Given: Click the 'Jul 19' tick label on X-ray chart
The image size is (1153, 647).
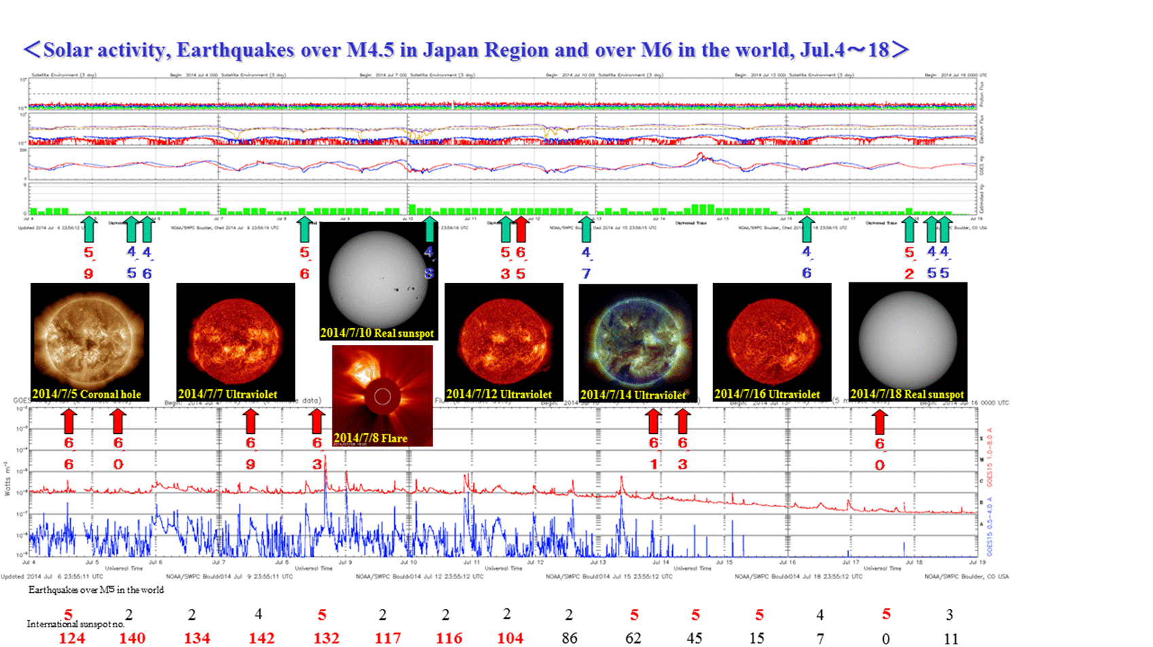Looking at the screenshot, I should [977, 562].
